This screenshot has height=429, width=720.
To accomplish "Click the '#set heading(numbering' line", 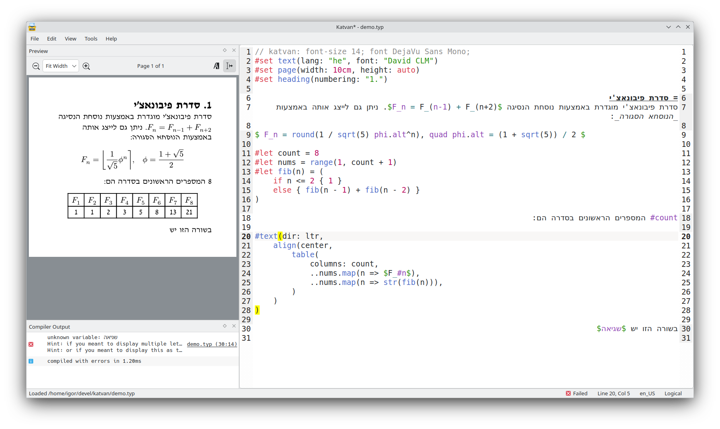I will (x=321, y=79).
